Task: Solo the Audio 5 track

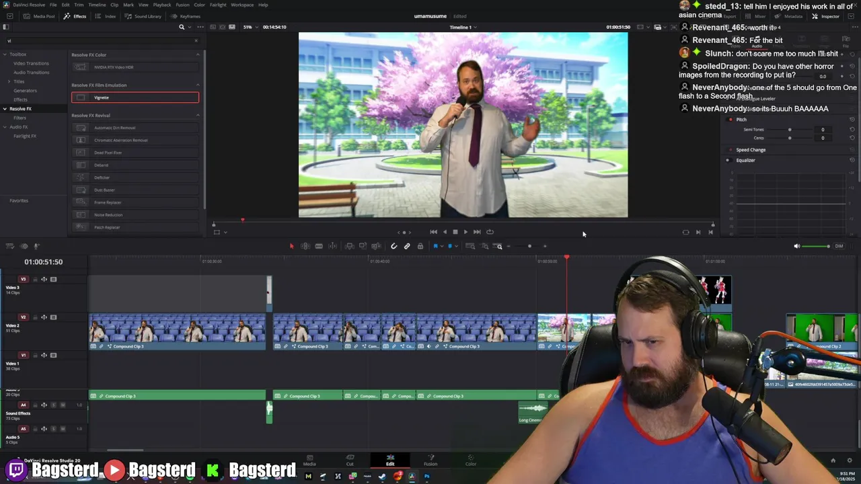Action: (53, 429)
